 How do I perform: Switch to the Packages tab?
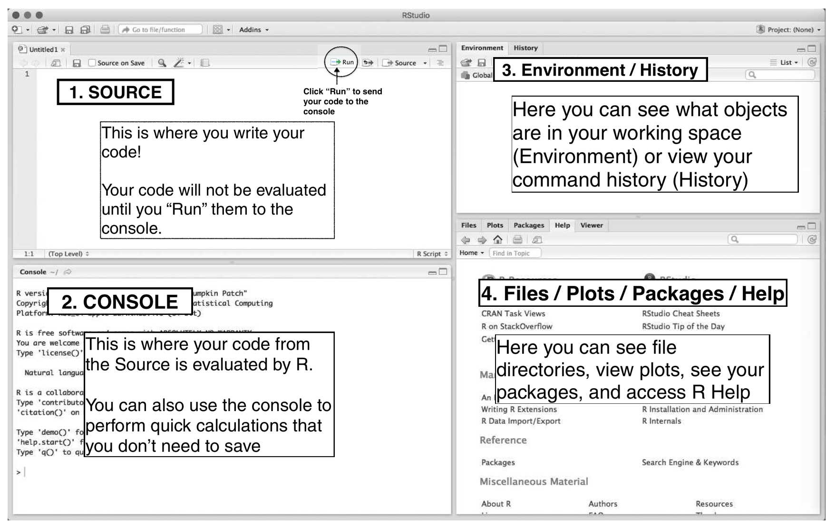tap(528, 225)
